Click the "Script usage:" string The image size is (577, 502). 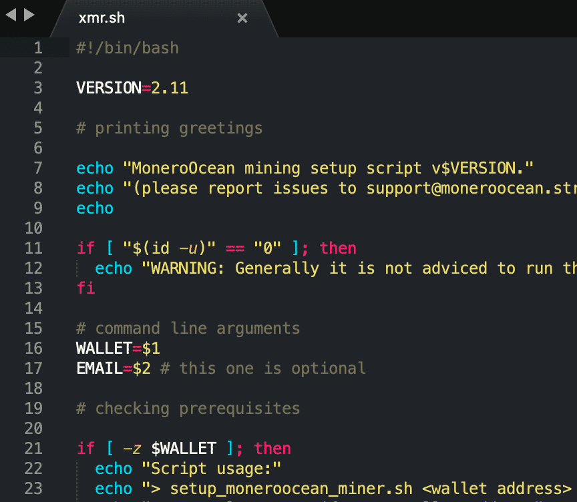point(212,469)
